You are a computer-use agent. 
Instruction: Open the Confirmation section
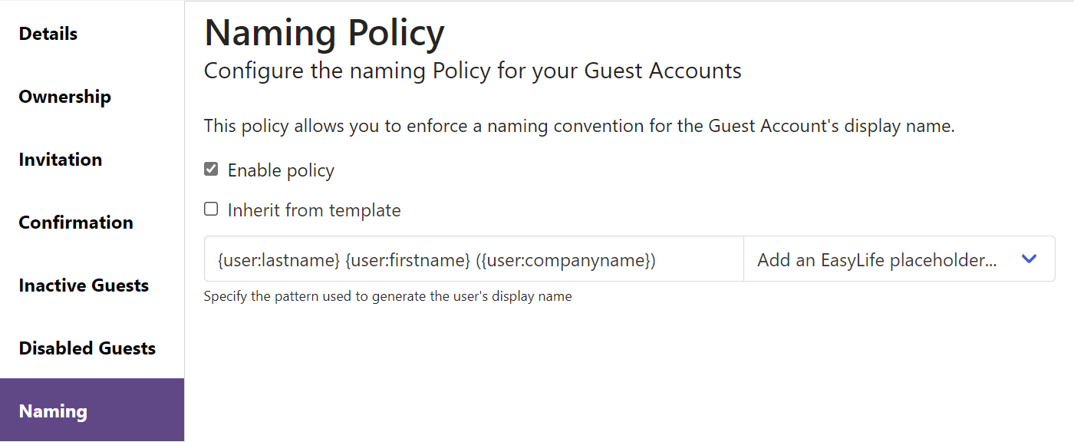click(75, 223)
